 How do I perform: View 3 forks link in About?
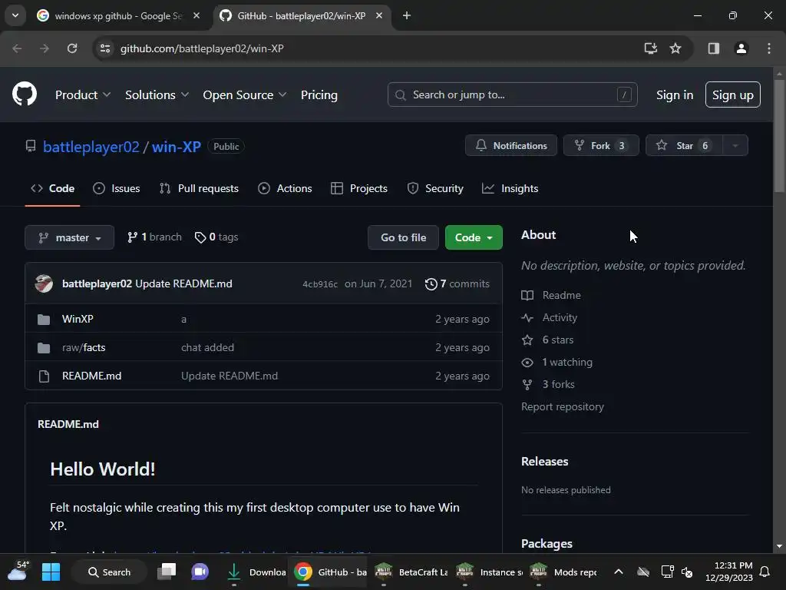[548, 384]
